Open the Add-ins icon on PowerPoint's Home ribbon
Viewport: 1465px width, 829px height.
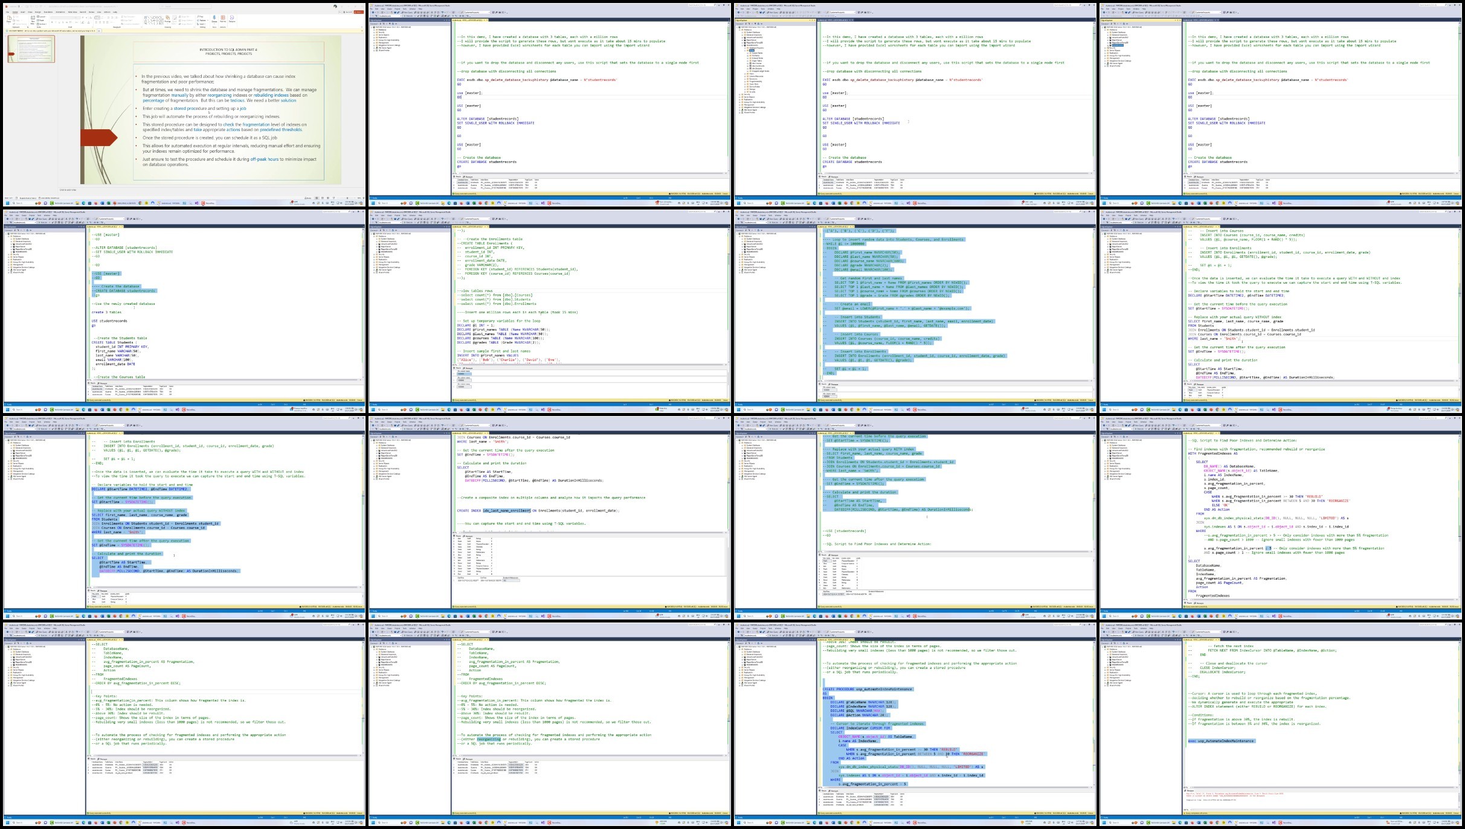pos(223,19)
